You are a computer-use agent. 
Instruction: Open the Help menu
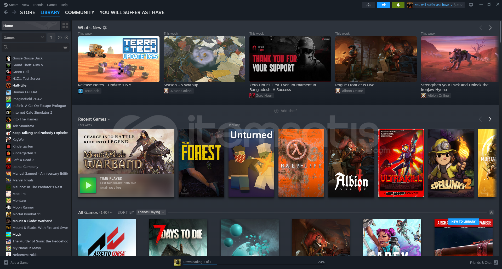coord(64,5)
